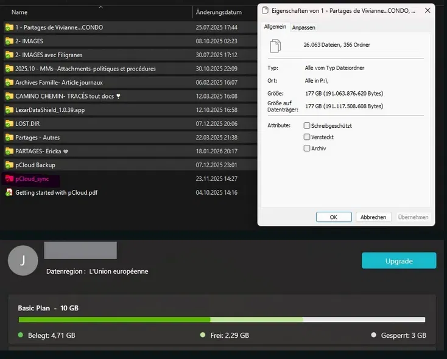The image size is (447, 359).
Task: Select the LOST.DIR folder name
Action: click(x=27, y=124)
